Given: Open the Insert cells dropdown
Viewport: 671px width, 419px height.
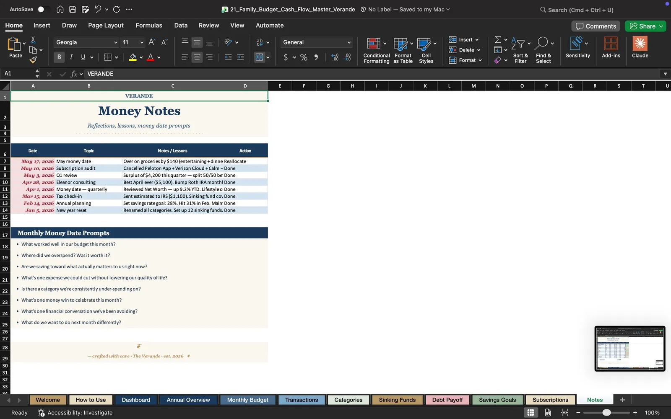Looking at the screenshot, I should pyautogui.click(x=477, y=40).
